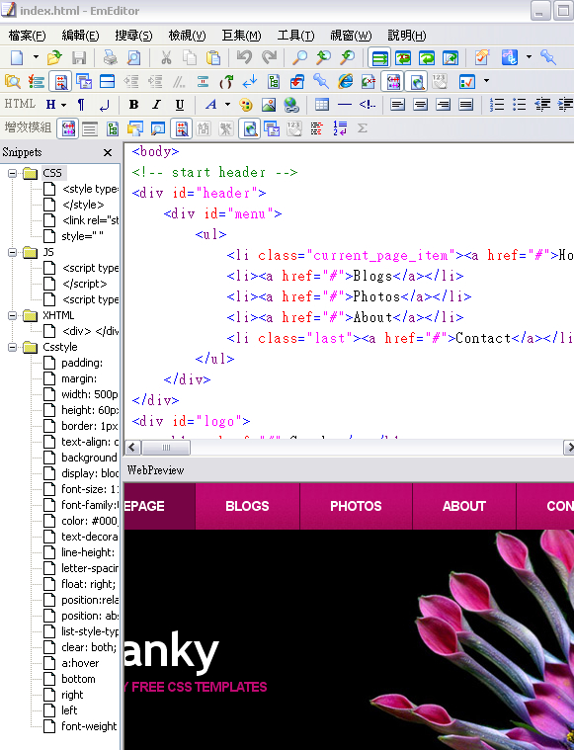
Task: Open 工具(T) menu
Action: (x=295, y=36)
